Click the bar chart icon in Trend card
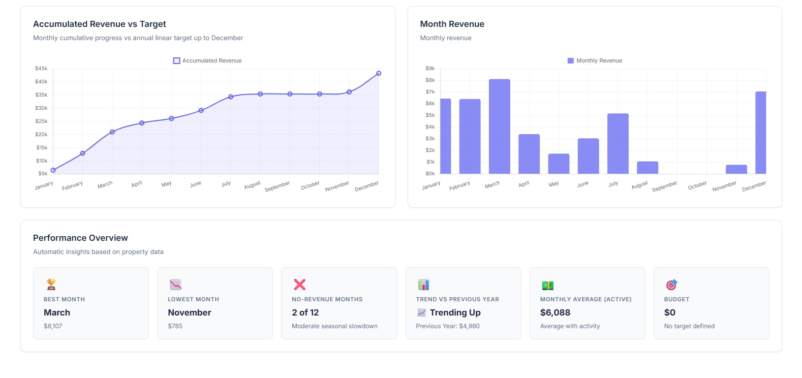 423,285
